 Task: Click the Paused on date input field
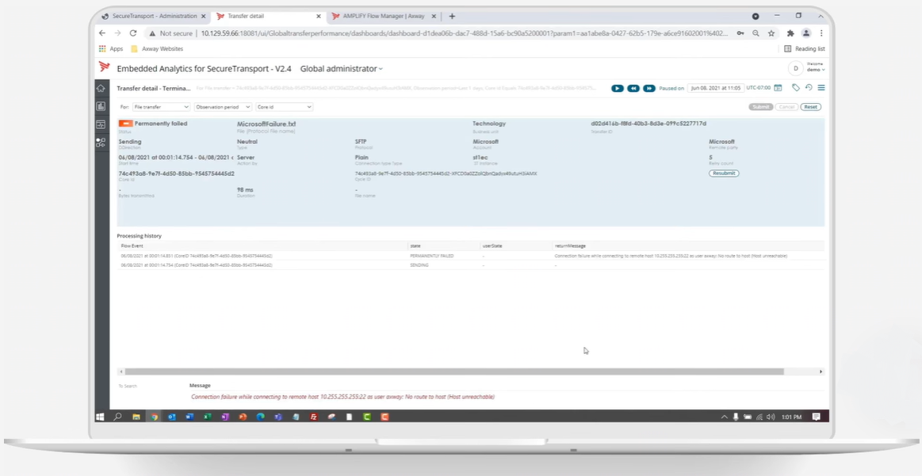pyautogui.click(x=716, y=88)
